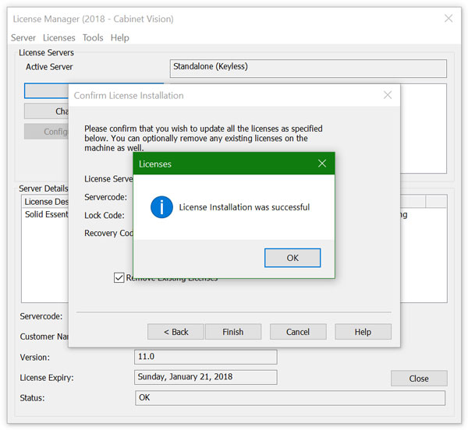Go back with the < Back button

[175, 332]
